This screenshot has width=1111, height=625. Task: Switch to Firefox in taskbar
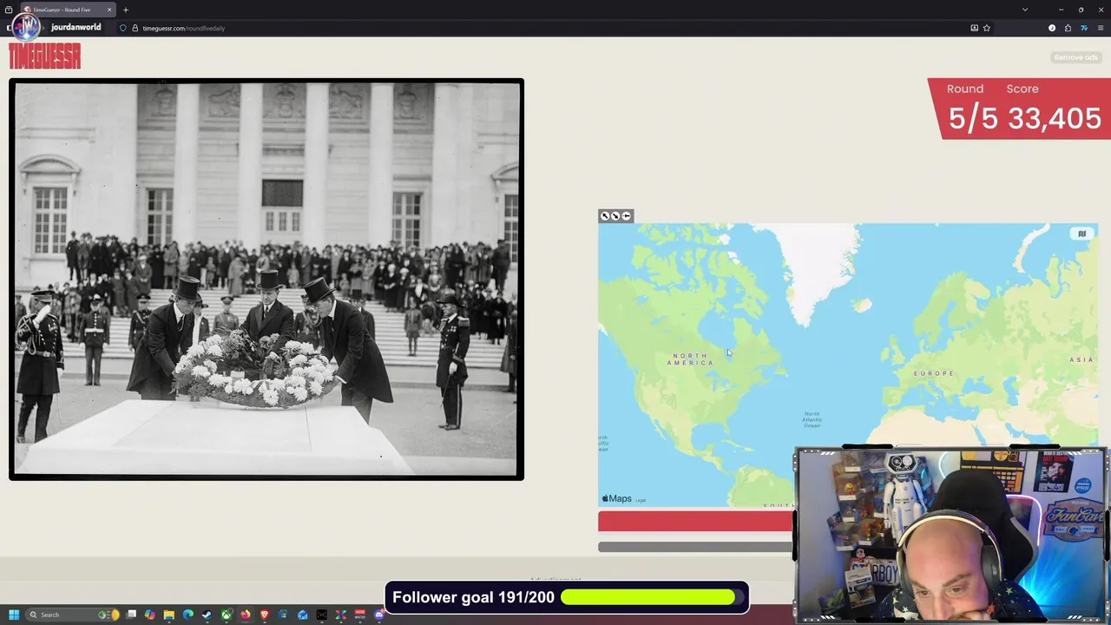(x=246, y=615)
